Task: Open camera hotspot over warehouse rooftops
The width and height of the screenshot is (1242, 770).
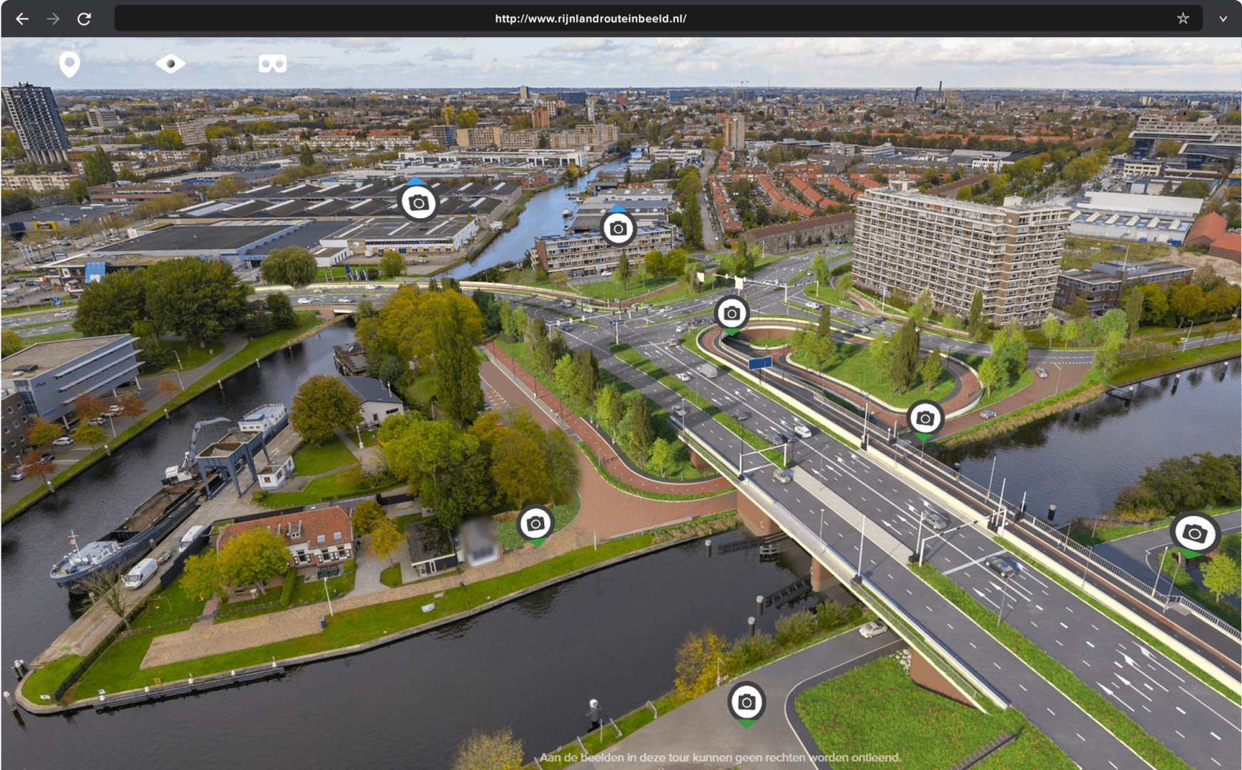Action: 419,203
